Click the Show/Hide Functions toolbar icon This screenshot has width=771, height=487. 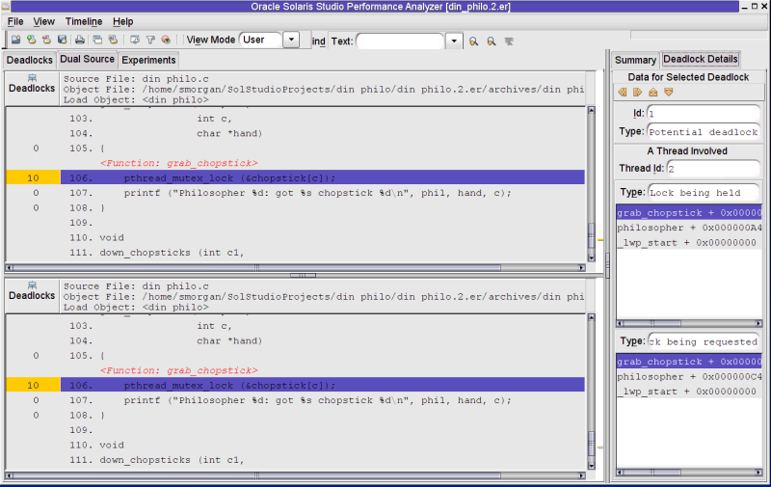(166, 40)
